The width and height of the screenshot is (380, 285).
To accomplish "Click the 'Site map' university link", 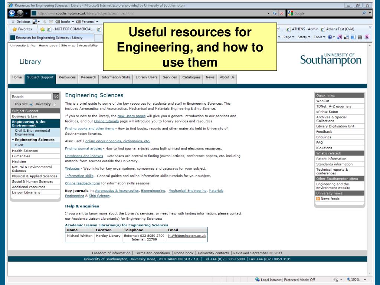I will click(x=68, y=45).
